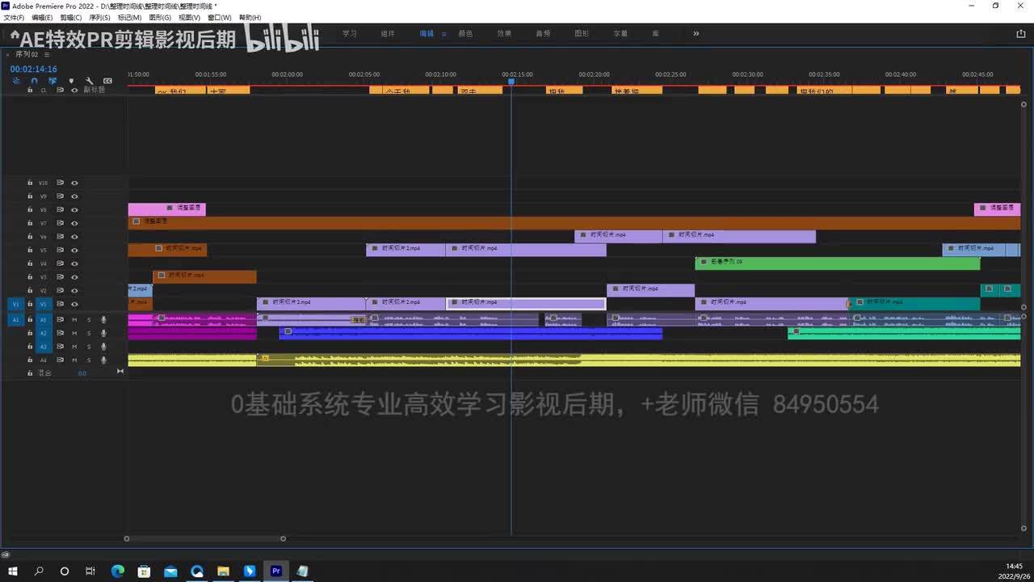Open 标记(M) menu
The width and height of the screenshot is (1034, 582).
[x=129, y=17]
